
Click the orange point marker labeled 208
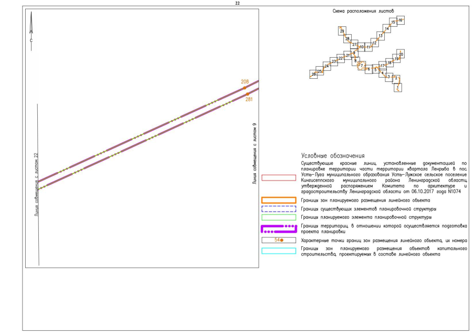245,88
